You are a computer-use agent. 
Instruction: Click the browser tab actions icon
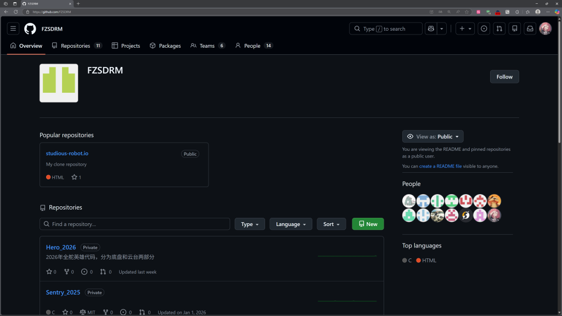coord(15,4)
